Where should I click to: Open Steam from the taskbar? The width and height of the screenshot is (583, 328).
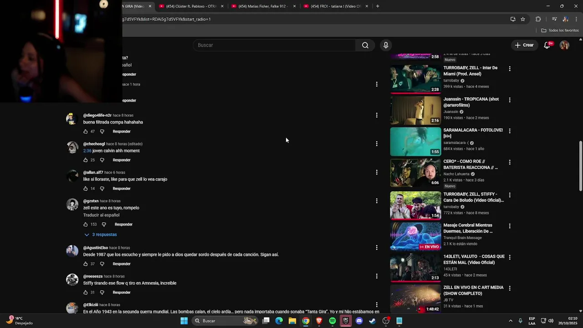point(373,321)
